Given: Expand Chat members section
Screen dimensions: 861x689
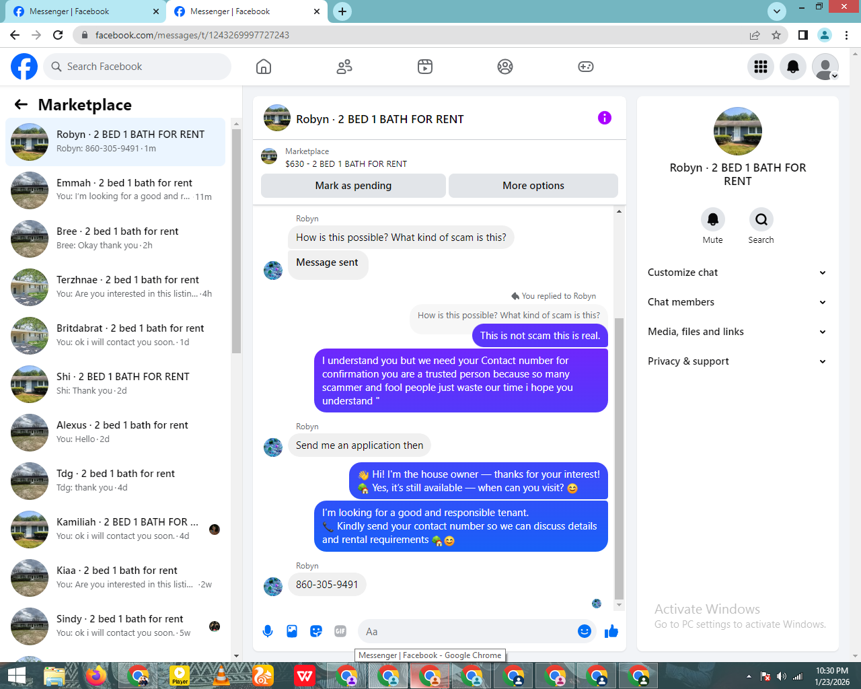Looking at the screenshot, I should pos(737,302).
